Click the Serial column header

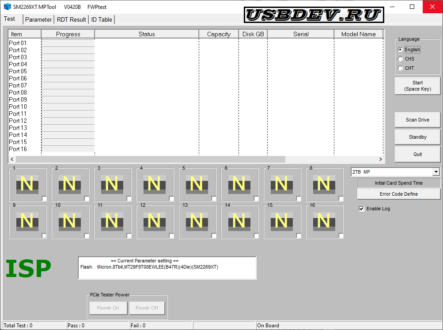tap(301, 34)
